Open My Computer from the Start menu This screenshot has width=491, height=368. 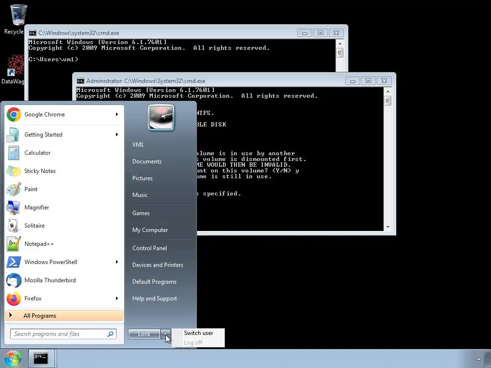(x=150, y=230)
